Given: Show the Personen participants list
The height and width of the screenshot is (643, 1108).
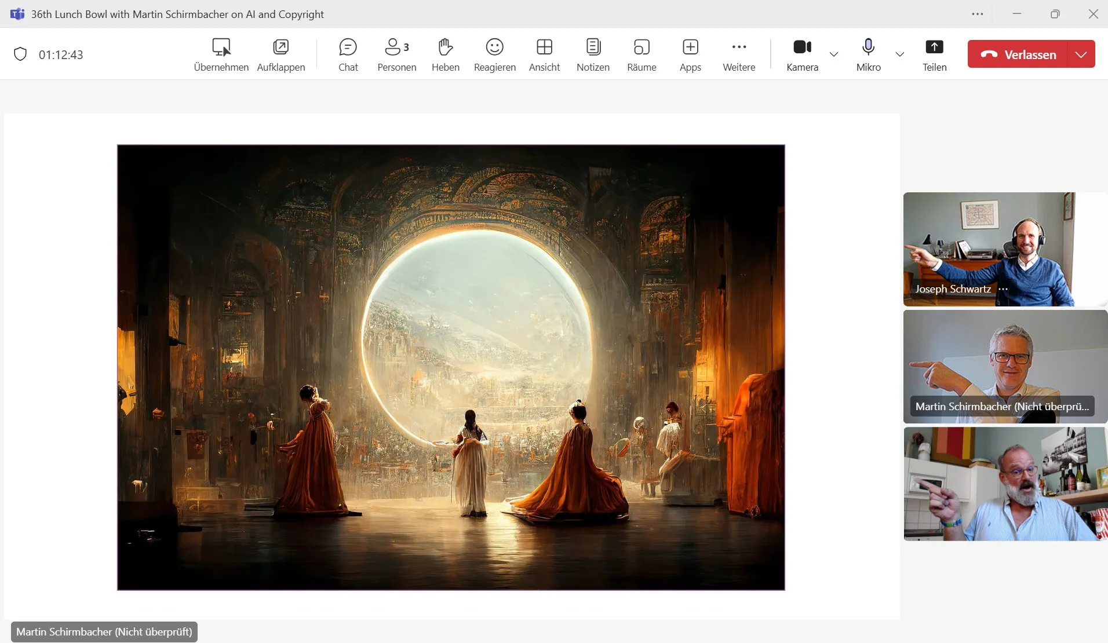Looking at the screenshot, I should [x=396, y=54].
